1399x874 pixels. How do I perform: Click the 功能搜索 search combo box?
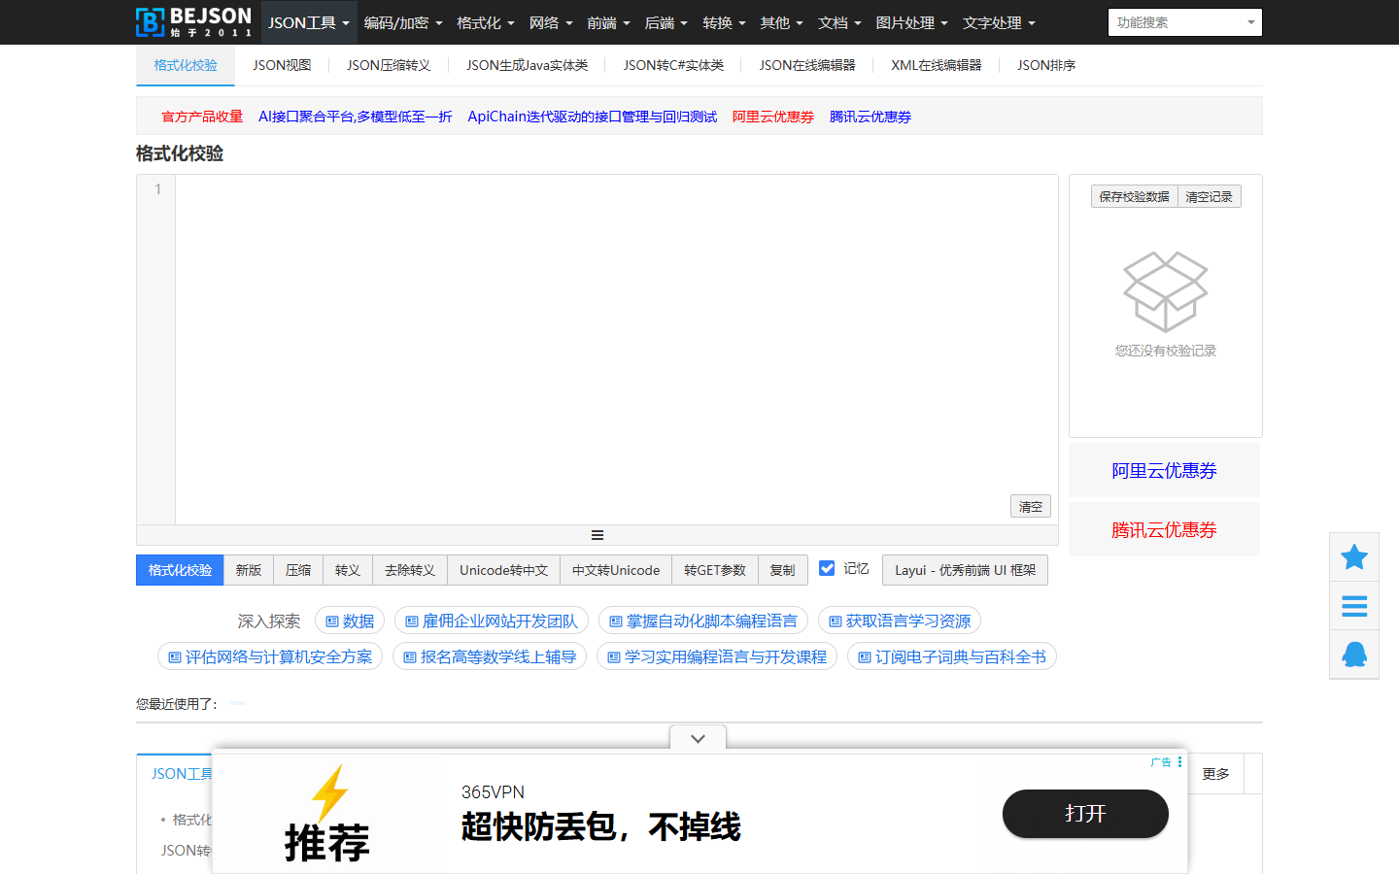pyautogui.click(x=1185, y=22)
